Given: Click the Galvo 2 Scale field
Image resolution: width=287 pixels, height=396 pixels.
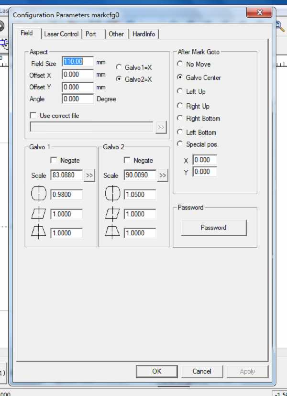Looking at the screenshot, I should 140,175.
